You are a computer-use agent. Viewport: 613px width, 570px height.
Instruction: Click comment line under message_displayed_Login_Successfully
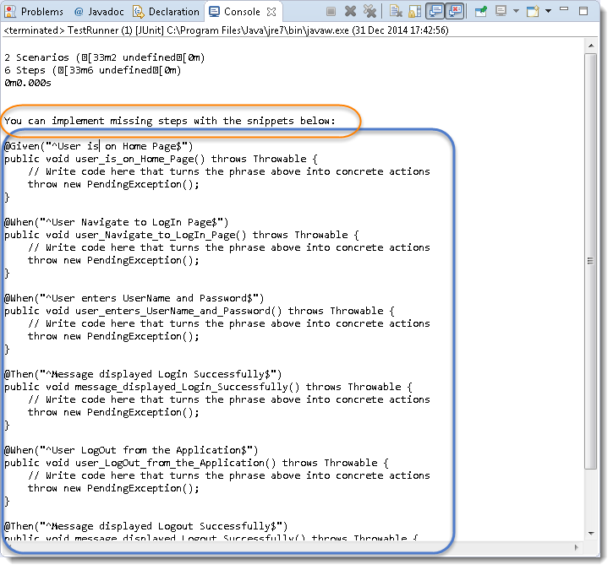228,400
